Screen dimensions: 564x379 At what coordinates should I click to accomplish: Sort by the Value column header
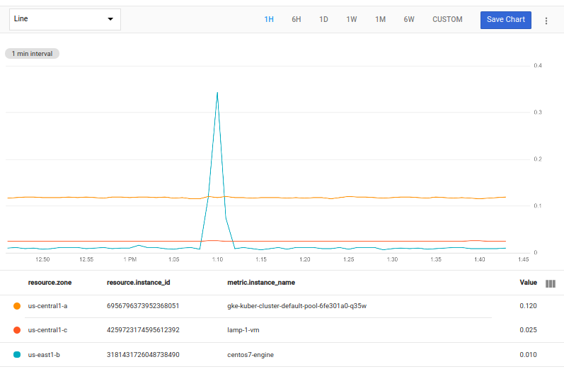pos(528,282)
